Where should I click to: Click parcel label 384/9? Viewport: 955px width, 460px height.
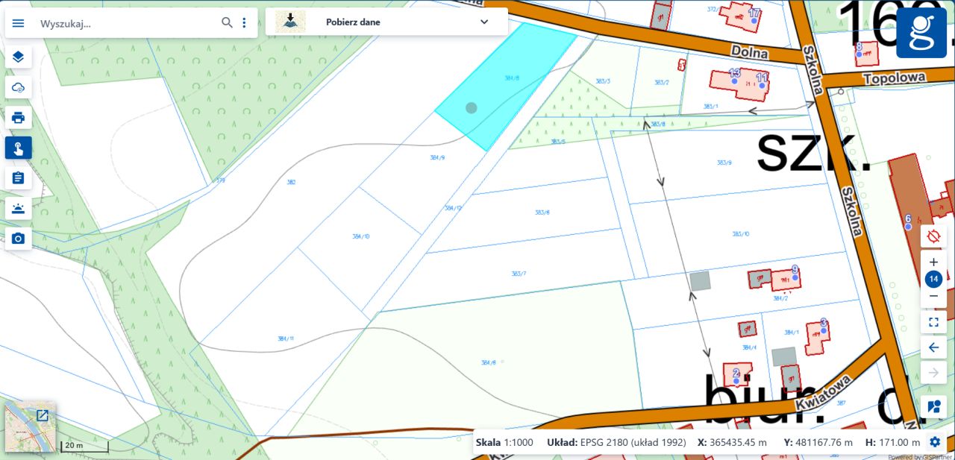(437, 158)
